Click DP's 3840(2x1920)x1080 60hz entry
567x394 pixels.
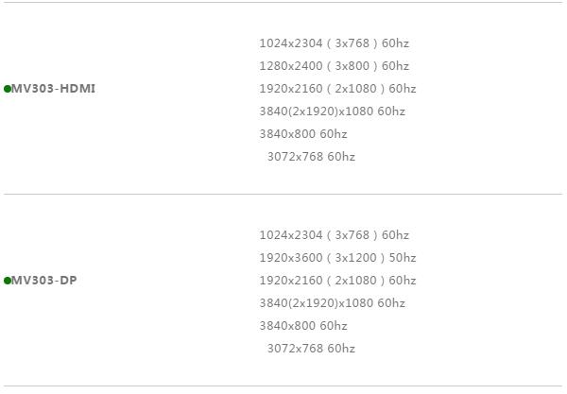pos(333,303)
